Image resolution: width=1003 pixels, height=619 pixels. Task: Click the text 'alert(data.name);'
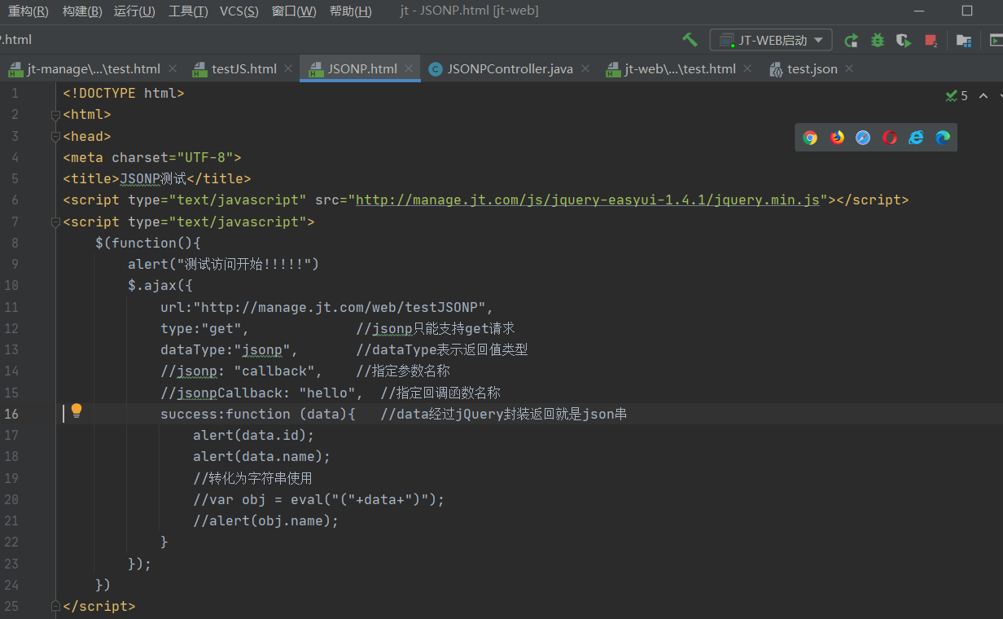(x=261, y=456)
